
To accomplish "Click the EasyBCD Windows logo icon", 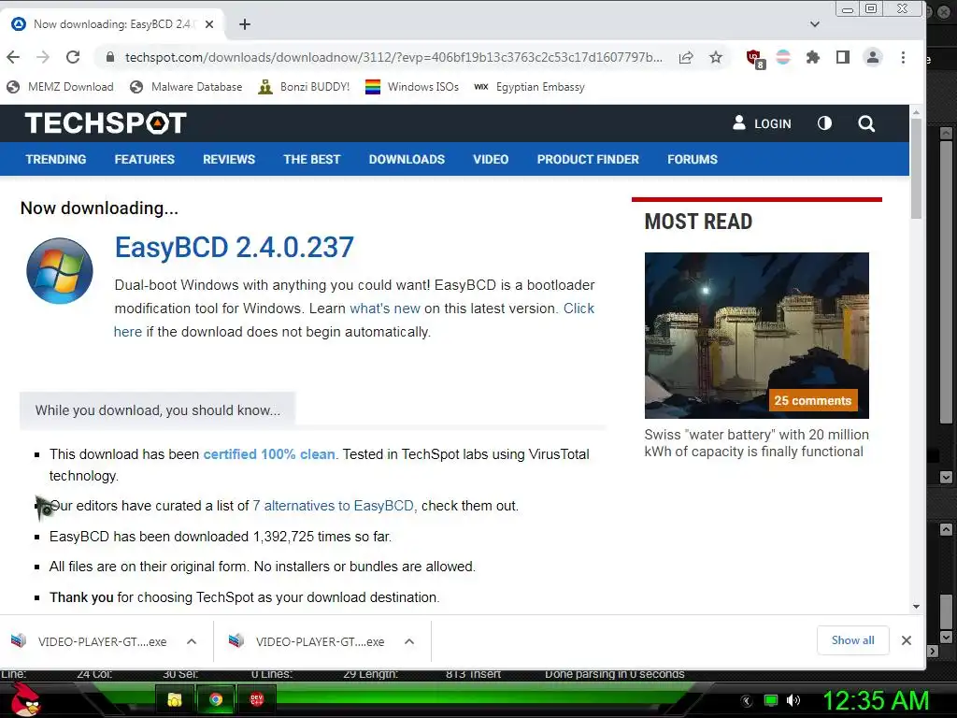I will click(60, 271).
